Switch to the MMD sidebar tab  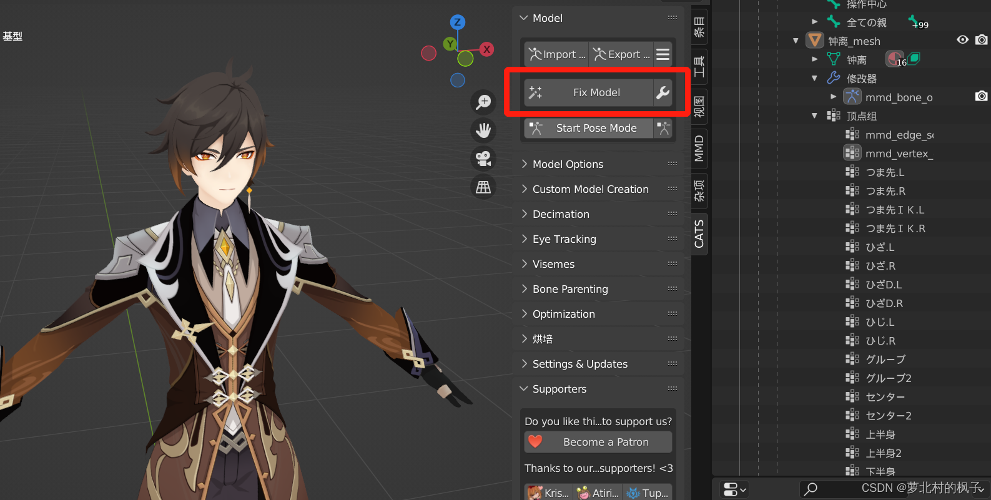[699, 149]
